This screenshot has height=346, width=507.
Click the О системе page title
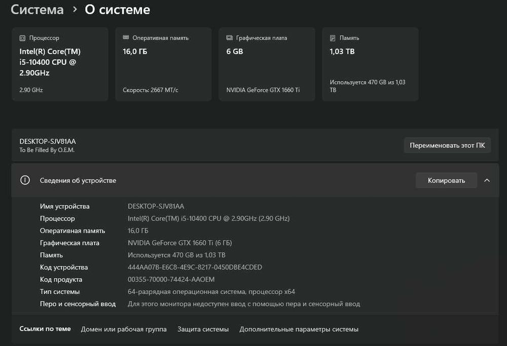tap(118, 10)
